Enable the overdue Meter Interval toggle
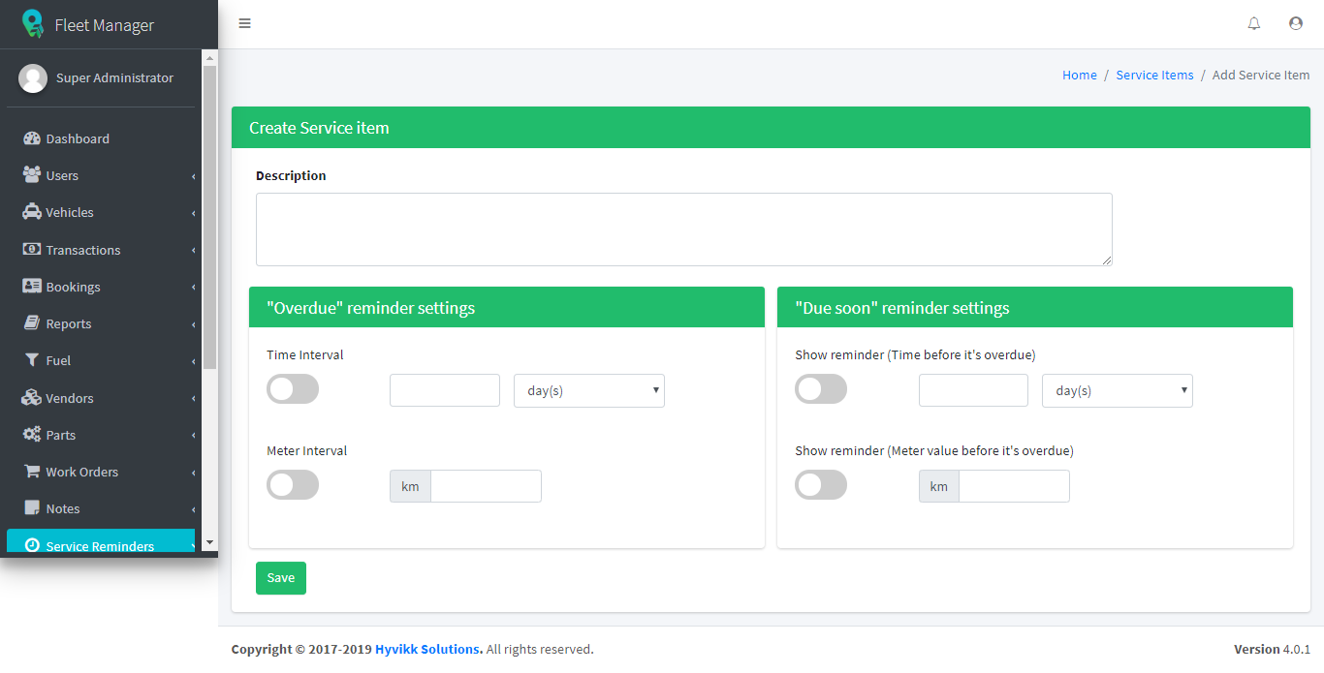 (x=293, y=485)
